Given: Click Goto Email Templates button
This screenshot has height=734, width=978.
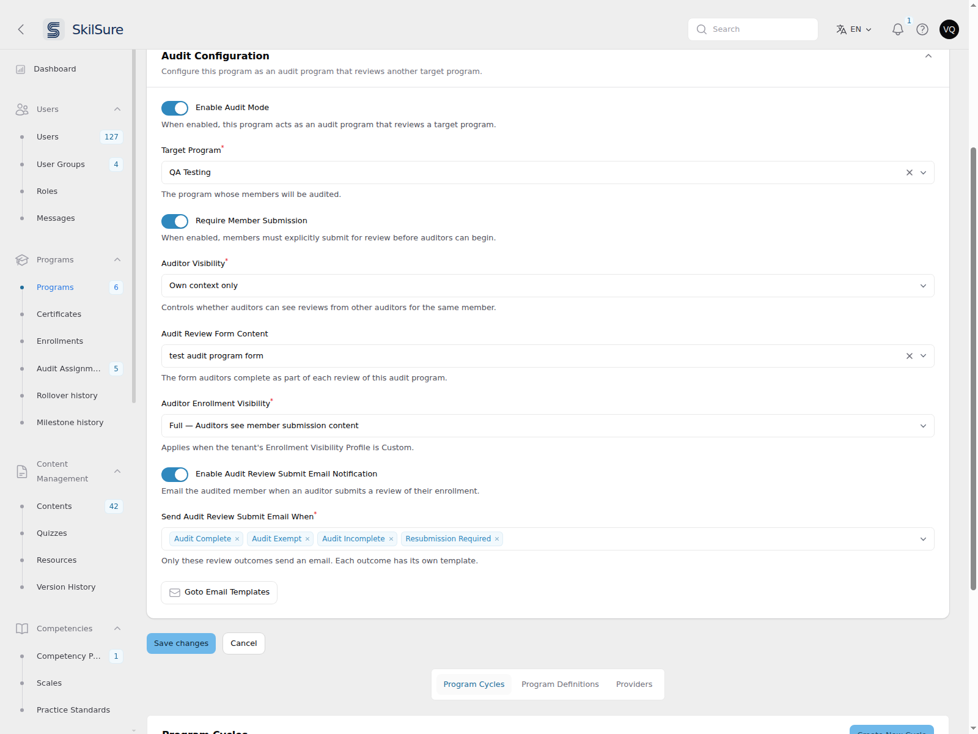Looking at the screenshot, I should [x=219, y=593].
